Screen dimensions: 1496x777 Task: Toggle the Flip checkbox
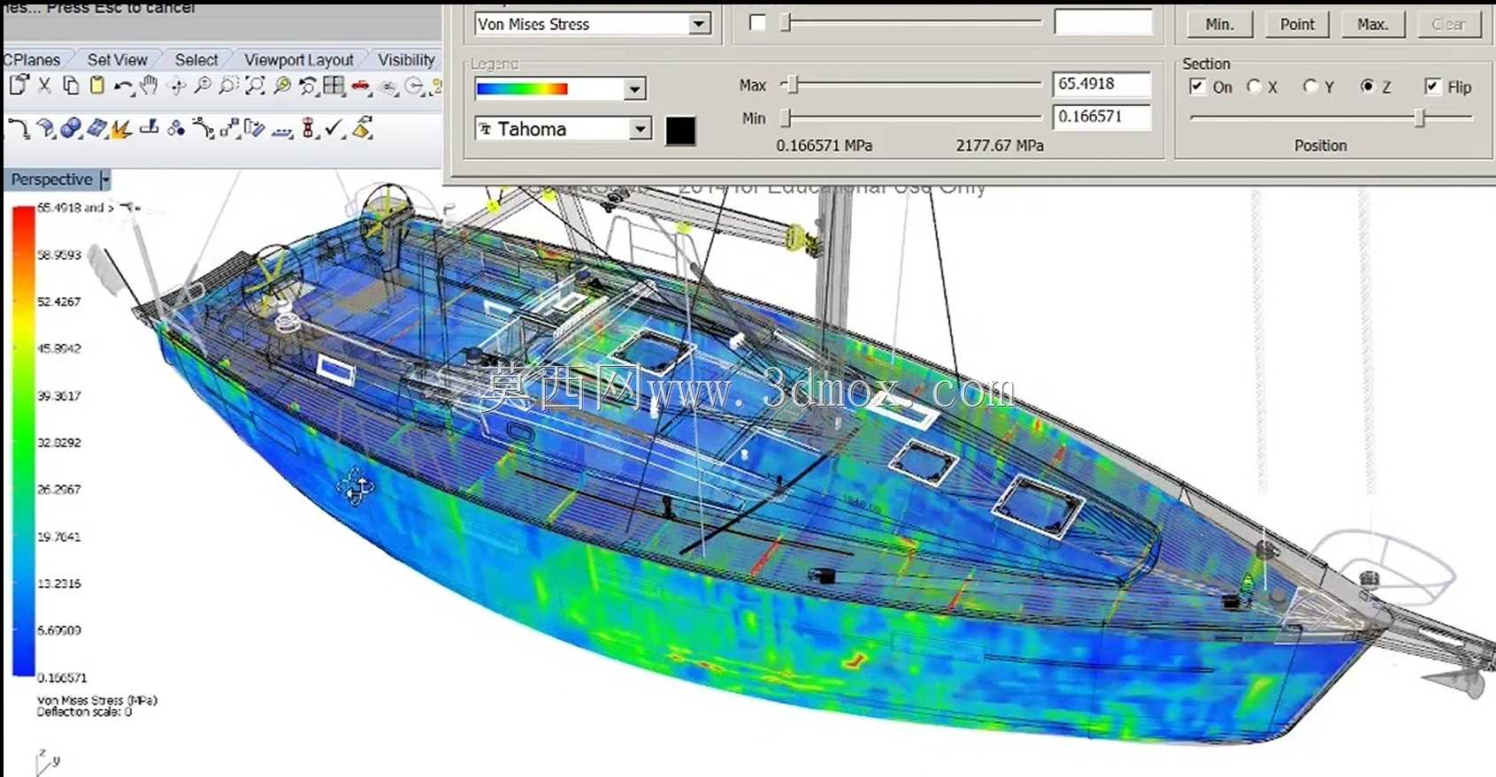click(x=1432, y=87)
